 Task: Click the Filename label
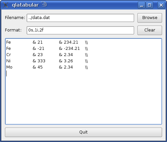[x=15, y=18]
